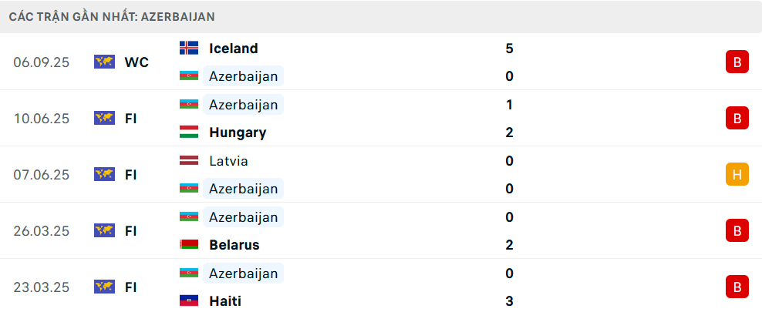Click Azerbaijan flag in the Haiti match
The image size is (762, 312).
188,273
